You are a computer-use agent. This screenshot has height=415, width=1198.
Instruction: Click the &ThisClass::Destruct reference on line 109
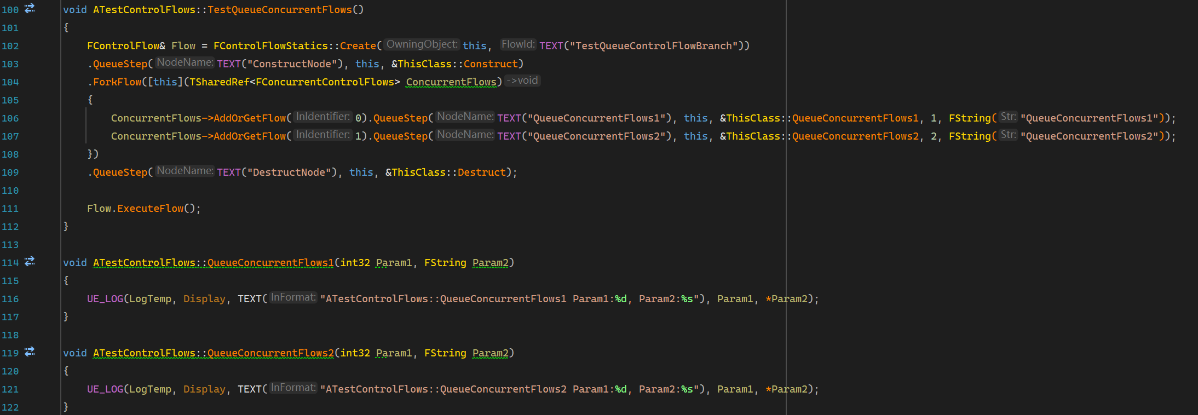[x=446, y=172]
